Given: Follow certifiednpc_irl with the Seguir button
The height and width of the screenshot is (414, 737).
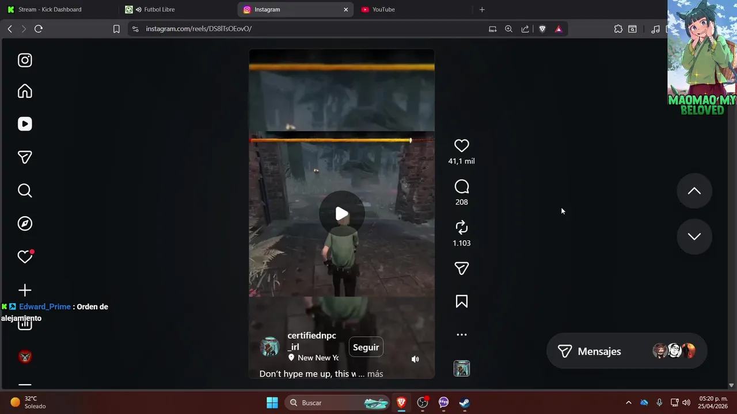Looking at the screenshot, I should click(x=366, y=347).
